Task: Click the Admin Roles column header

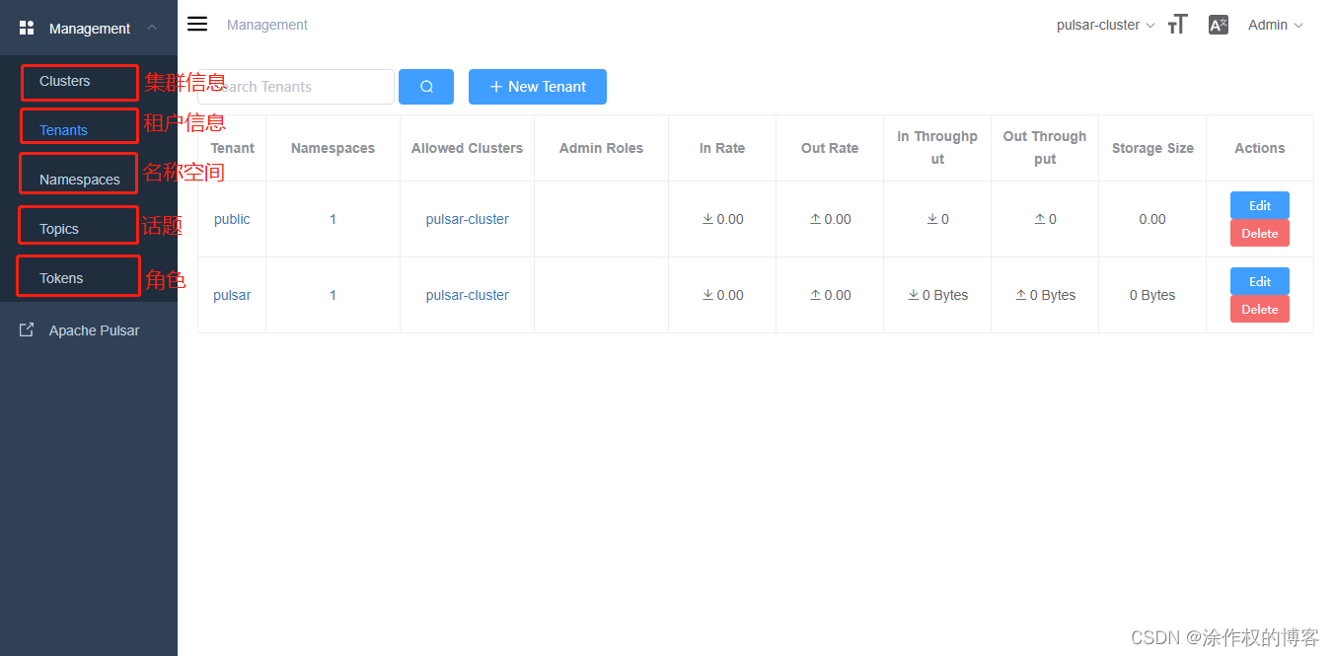Action: (x=601, y=148)
